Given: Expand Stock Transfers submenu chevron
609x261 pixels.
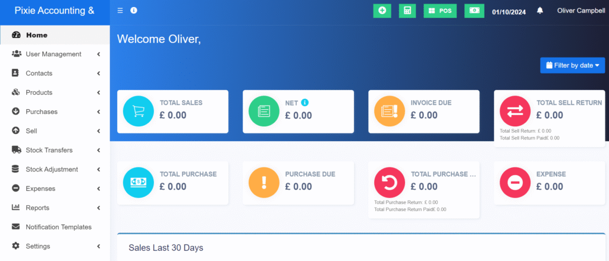Looking at the screenshot, I should (x=99, y=150).
